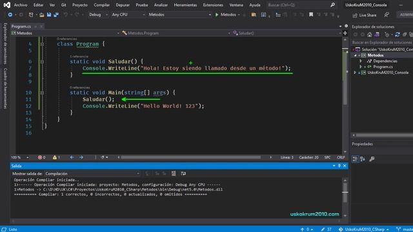Click the Save All toolbar icon
Viewport: 413px width, 232px height.
click(x=56, y=15)
